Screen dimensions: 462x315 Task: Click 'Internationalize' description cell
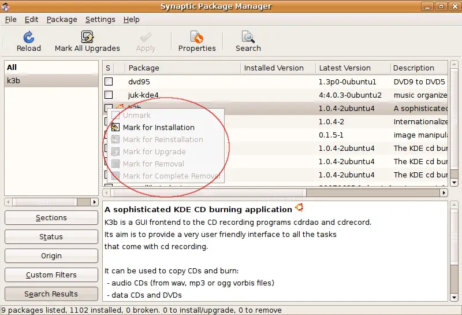coord(420,121)
